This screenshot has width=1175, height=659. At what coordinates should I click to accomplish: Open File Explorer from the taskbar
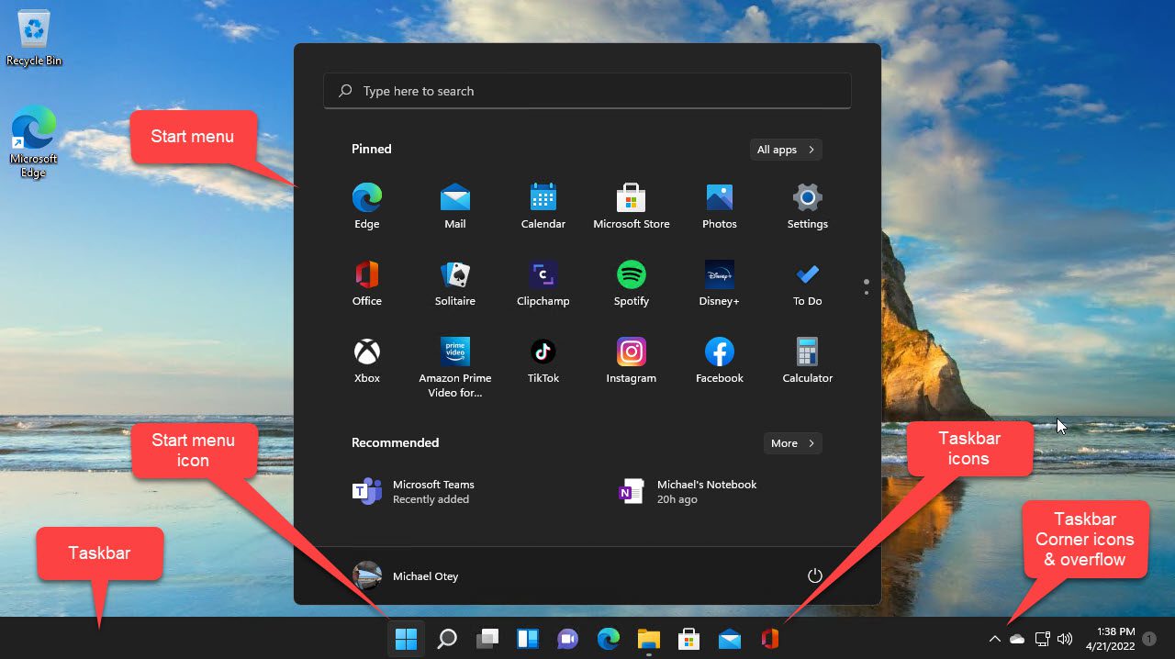pos(648,638)
